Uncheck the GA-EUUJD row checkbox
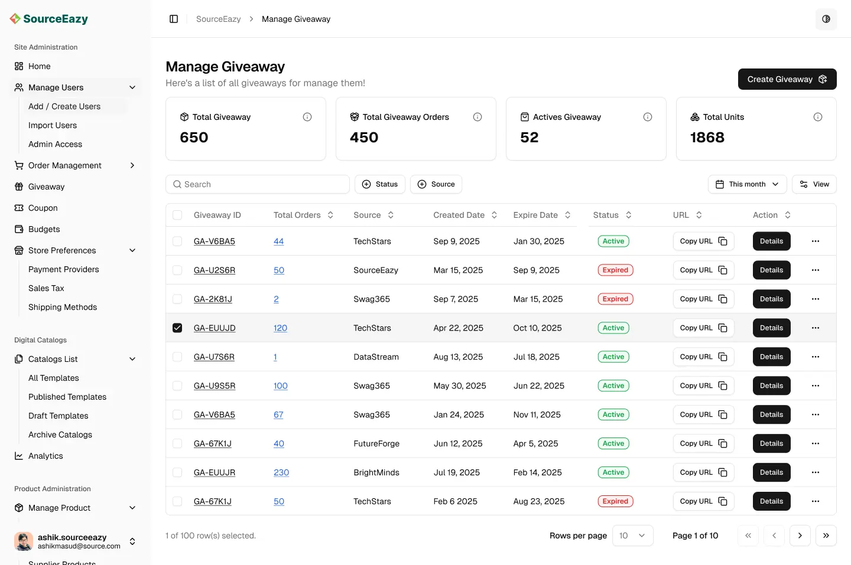Screen dimensions: 851x565 click(x=177, y=328)
